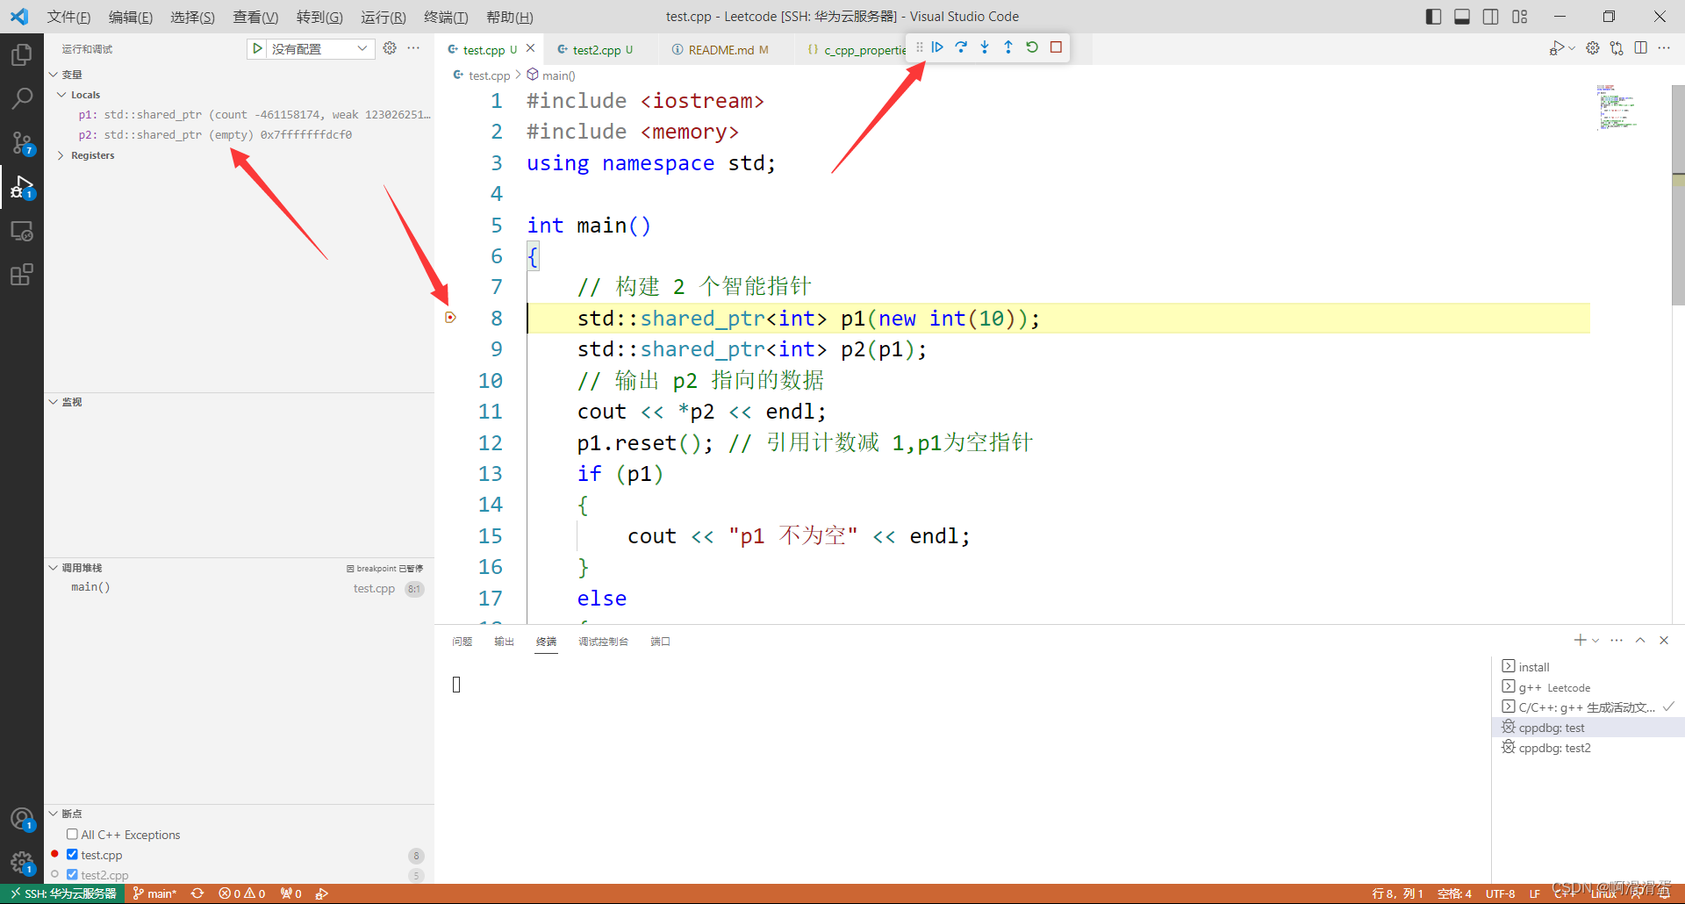Viewport: 1685px width, 904px height.
Task: Open the 编辑(E) menu
Action: (131, 17)
